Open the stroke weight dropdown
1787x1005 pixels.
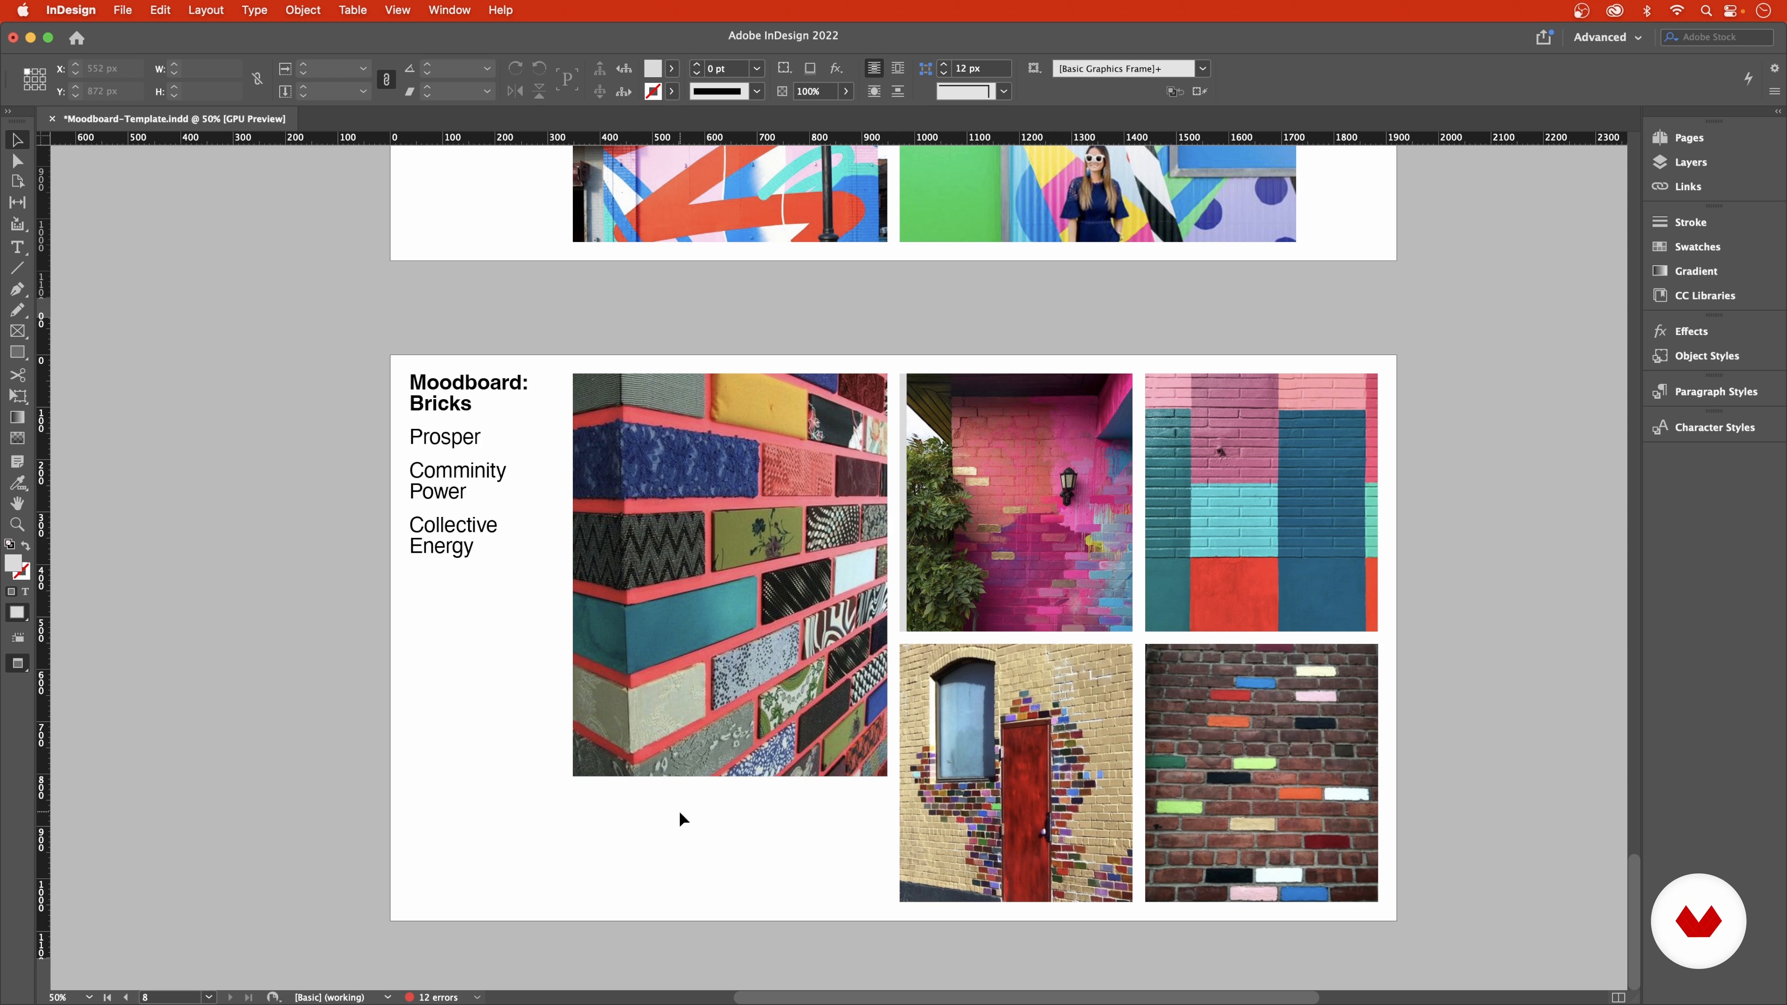(757, 69)
